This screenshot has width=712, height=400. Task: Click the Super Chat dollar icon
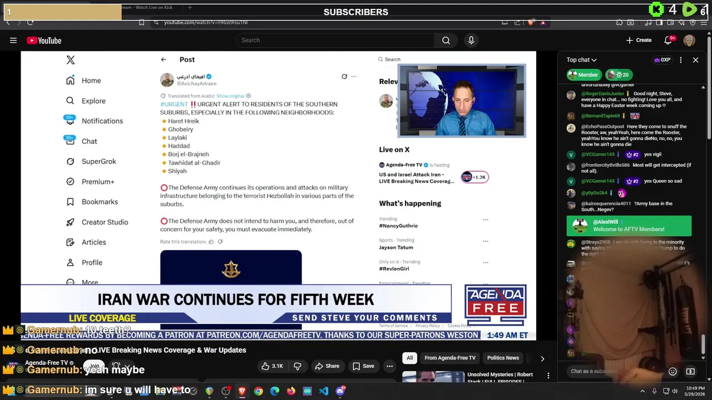pyautogui.click(x=690, y=371)
